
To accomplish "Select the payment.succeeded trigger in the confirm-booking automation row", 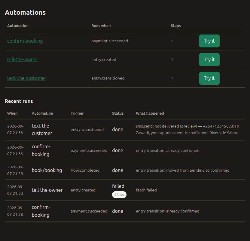I will coord(110,41).
